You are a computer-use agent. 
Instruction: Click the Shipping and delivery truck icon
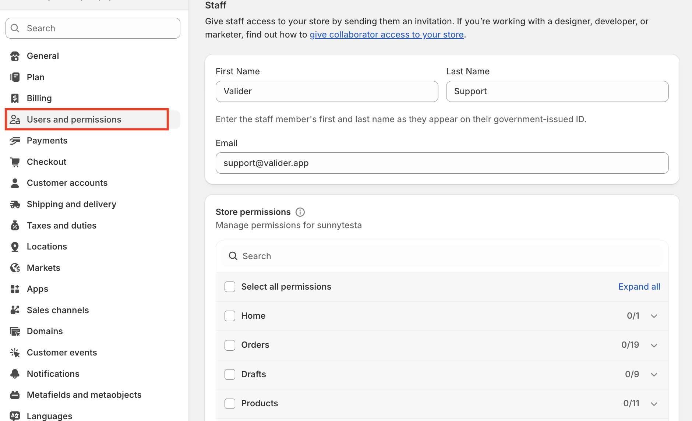(x=15, y=204)
